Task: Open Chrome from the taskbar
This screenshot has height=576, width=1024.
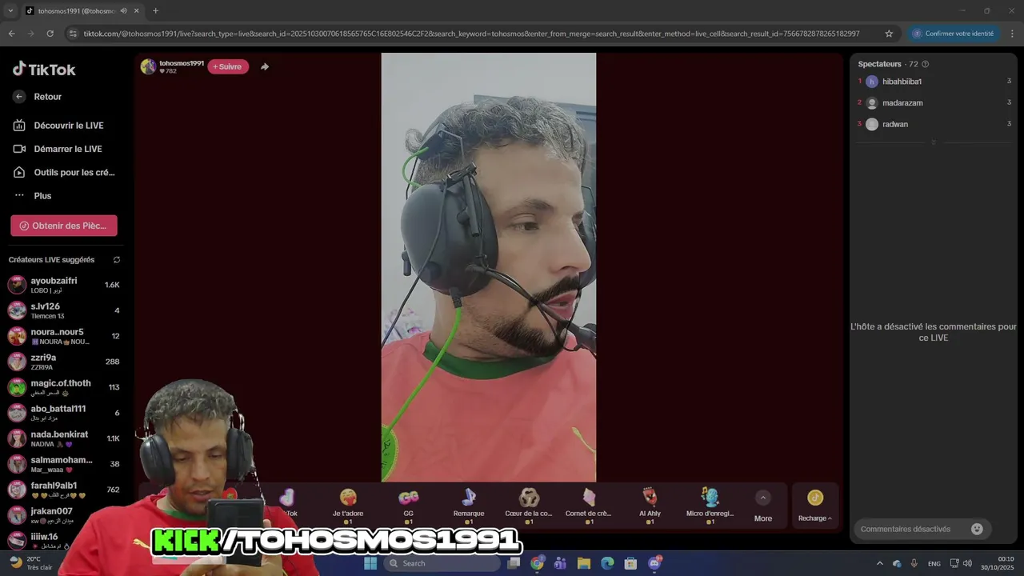Action: point(537,563)
